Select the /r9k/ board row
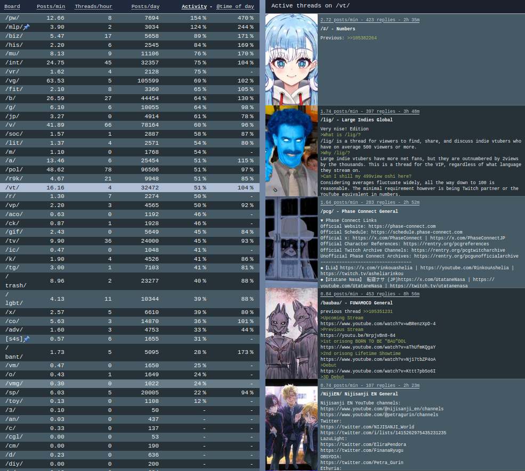 coord(130,178)
